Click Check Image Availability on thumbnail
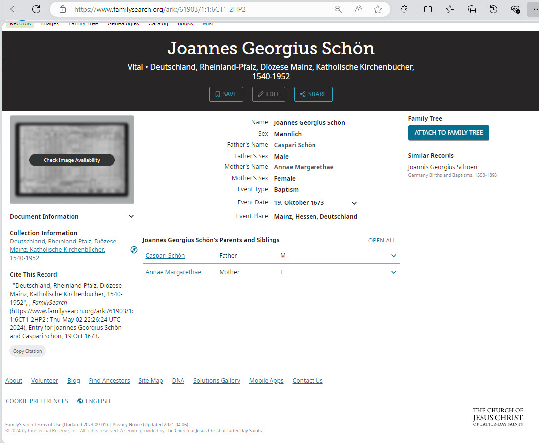The height and width of the screenshot is (443, 539). [x=72, y=160]
